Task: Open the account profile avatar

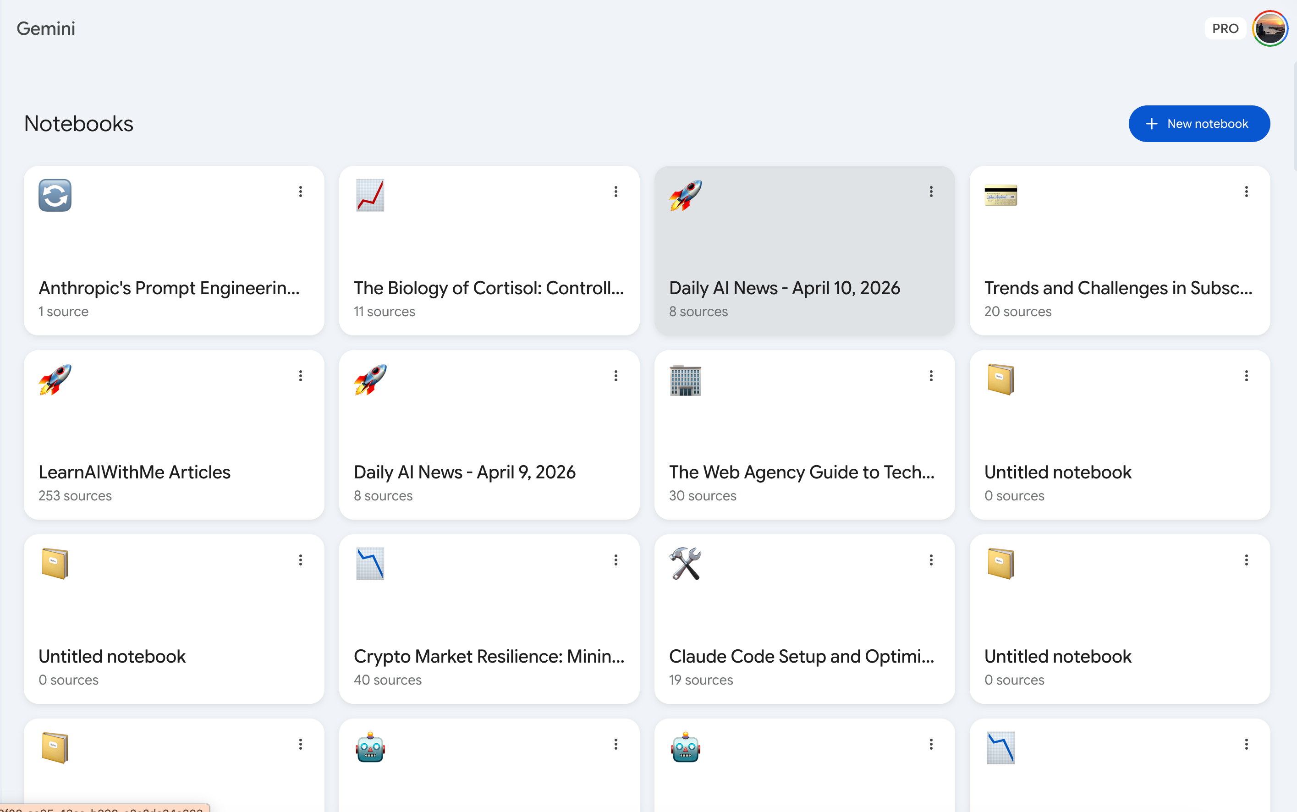Action: pos(1270,28)
